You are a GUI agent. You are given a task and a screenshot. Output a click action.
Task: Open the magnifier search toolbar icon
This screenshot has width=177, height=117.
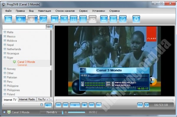[x=43, y=19]
